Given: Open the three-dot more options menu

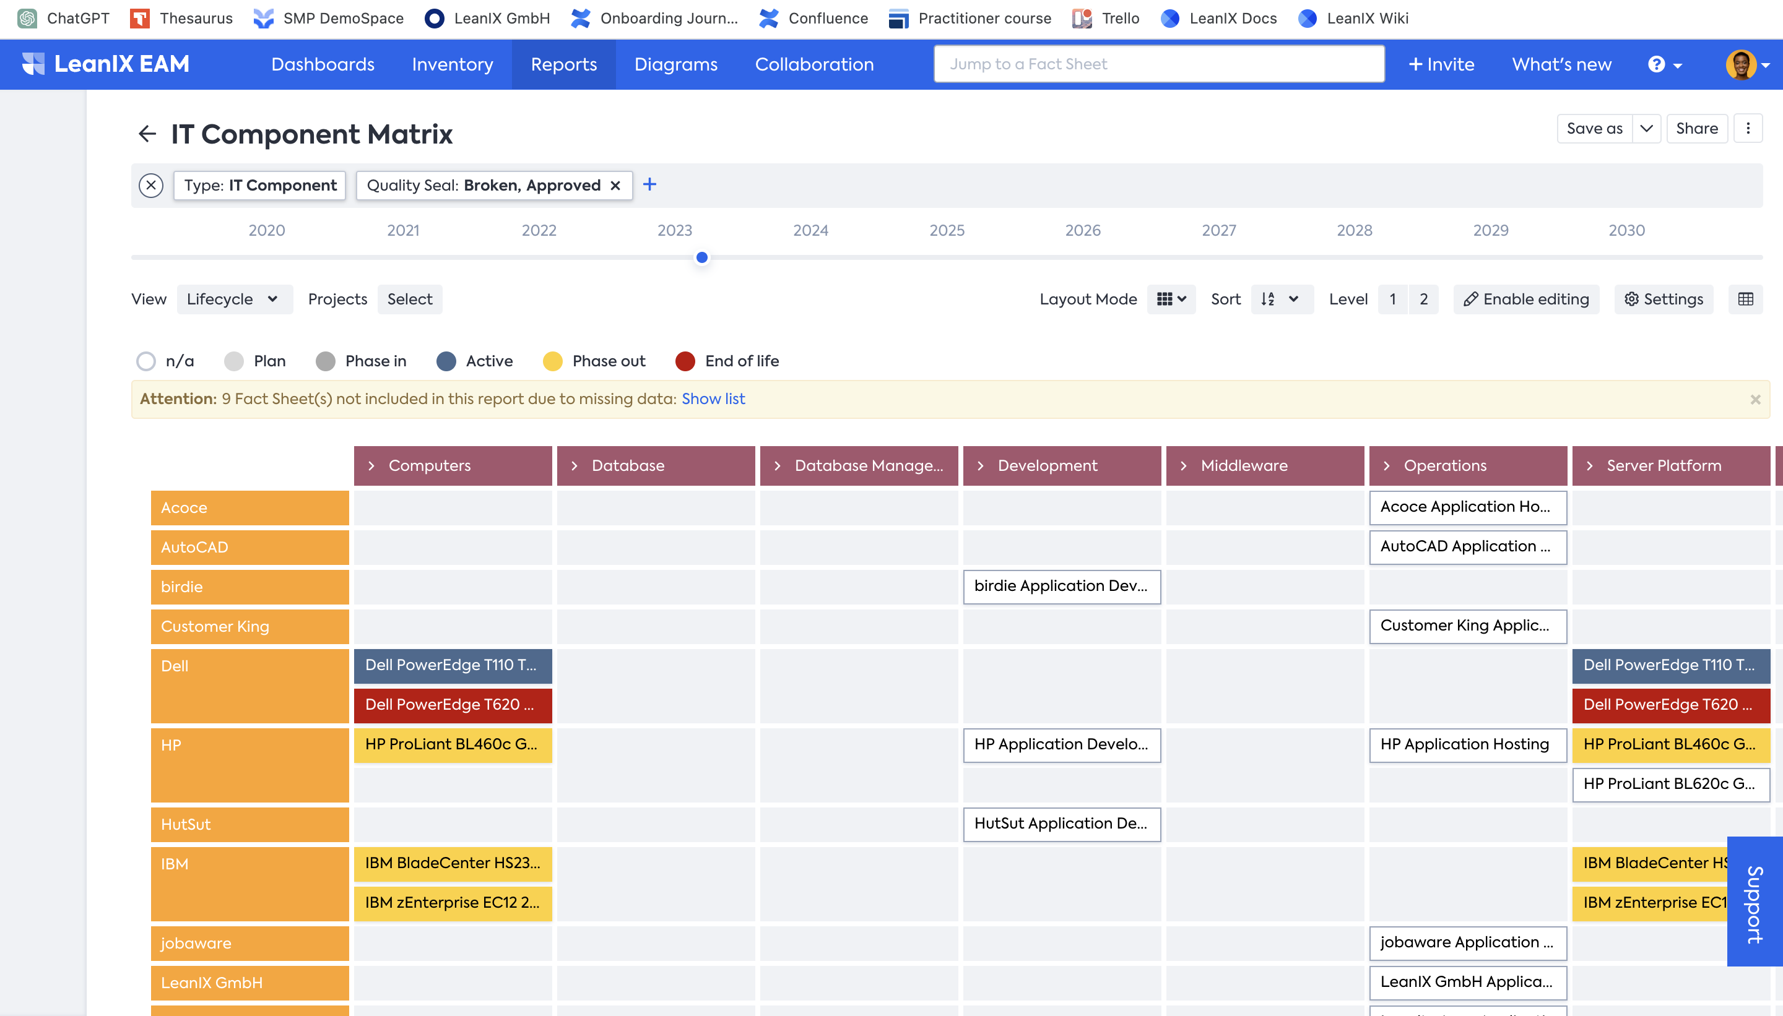Looking at the screenshot, I should click(1747, 129).
